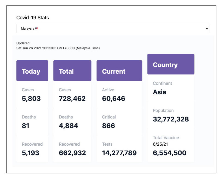224x181 pixels.
Task: Click active cases value 60,646
Action: [114, 99]
